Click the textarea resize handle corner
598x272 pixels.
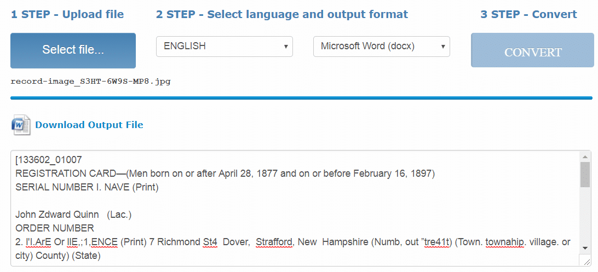click(586, 261)
